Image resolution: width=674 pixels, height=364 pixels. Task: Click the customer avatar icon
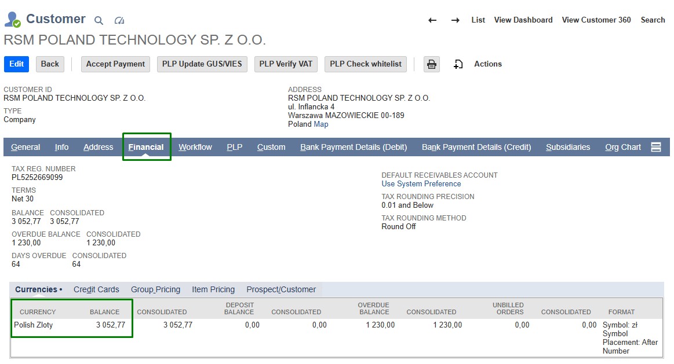(x=12, y=20)
